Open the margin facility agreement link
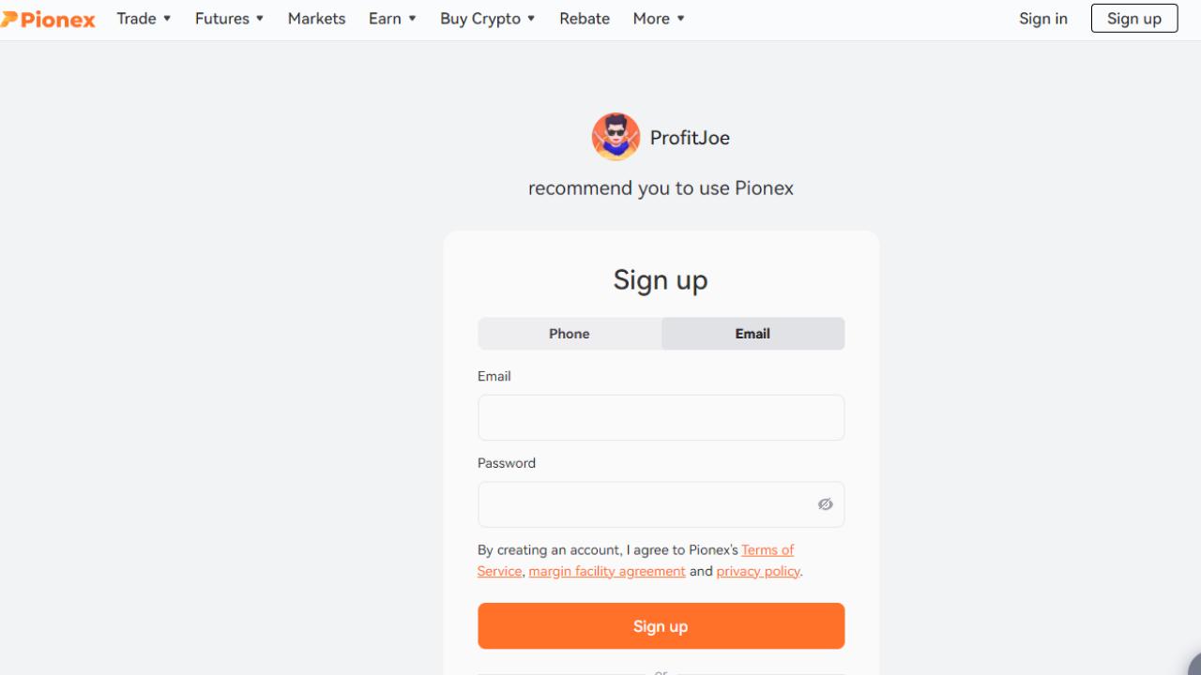The width and height of the screenshot is (1201, 675). click(607, 571)
